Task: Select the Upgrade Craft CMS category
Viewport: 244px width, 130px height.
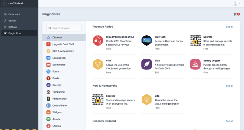Action: tap(63, 44)
